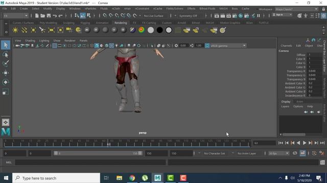Image resolution: width=327 pixels, height=183 pixels.
Task: Choose the Lasso select tool
Action: click(x=6, y=54)
